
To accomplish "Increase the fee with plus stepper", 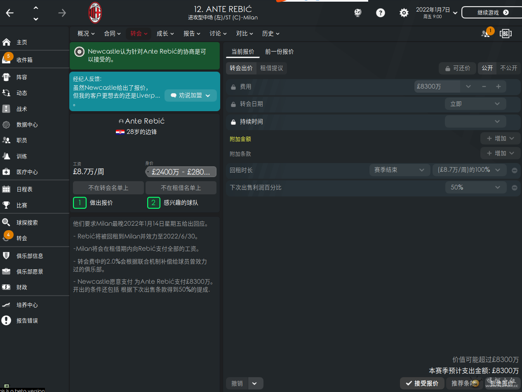I will point(498,86).
